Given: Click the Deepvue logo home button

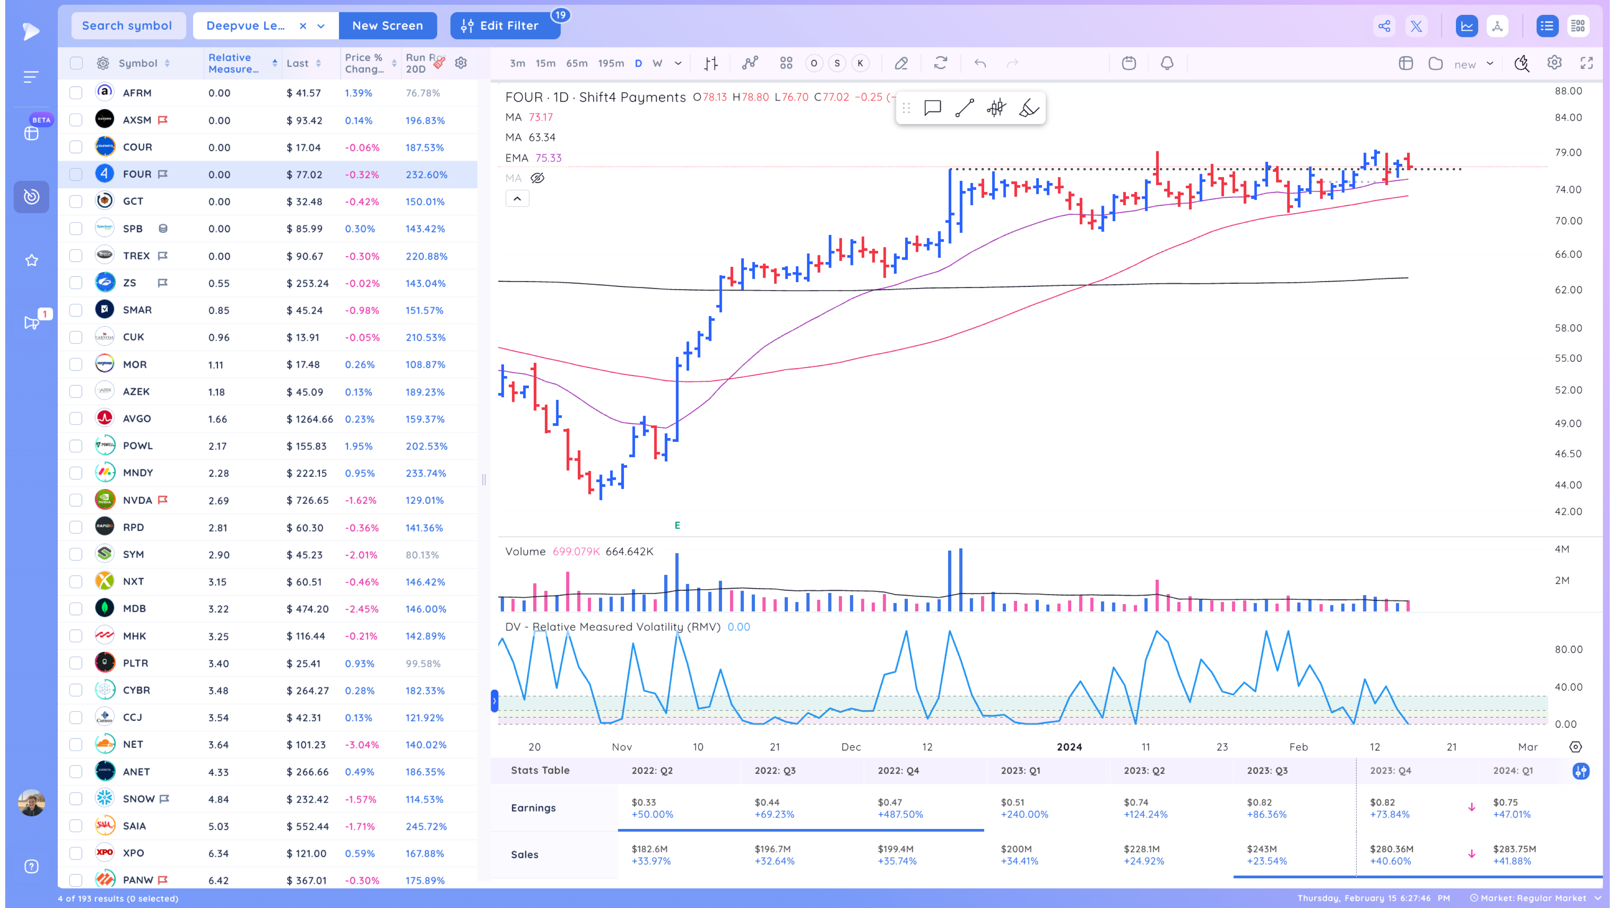Looking at the screenshot, I should coord(31,31).
